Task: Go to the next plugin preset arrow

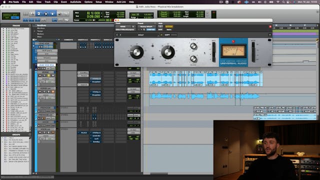Action: (x=120, y=35)
